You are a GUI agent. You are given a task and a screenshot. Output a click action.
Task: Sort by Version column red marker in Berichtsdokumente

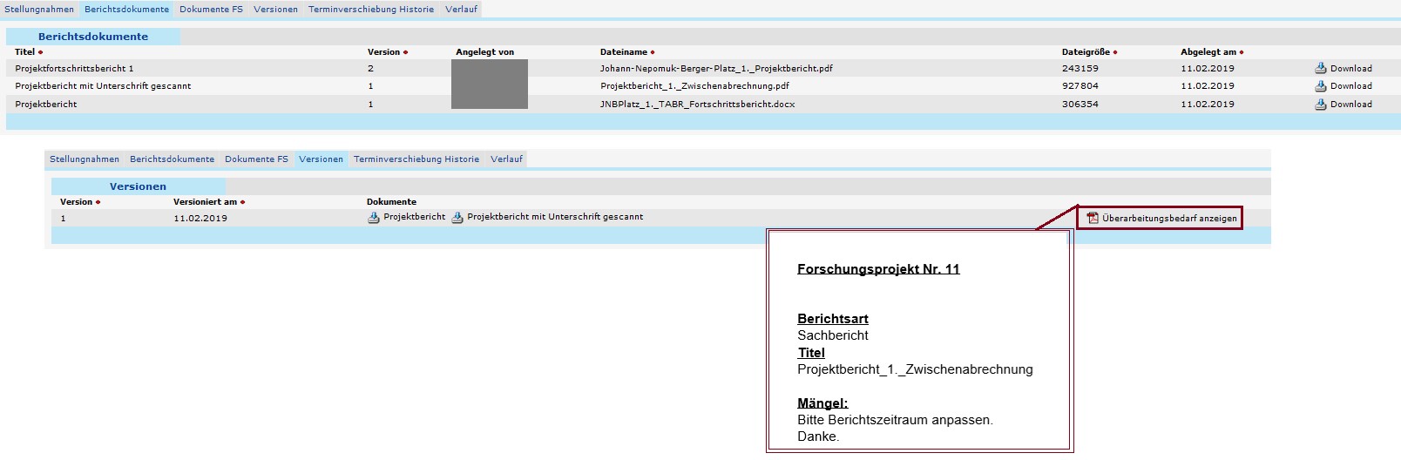(x=406, y=52)
